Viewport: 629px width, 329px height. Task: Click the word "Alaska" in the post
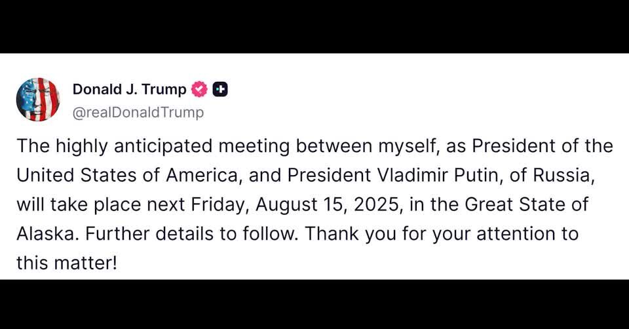click(42, 234)
